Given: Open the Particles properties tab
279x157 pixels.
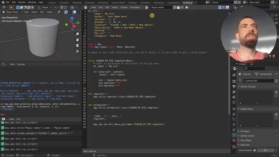Looking at the screenshot, I should click(234, 119).
